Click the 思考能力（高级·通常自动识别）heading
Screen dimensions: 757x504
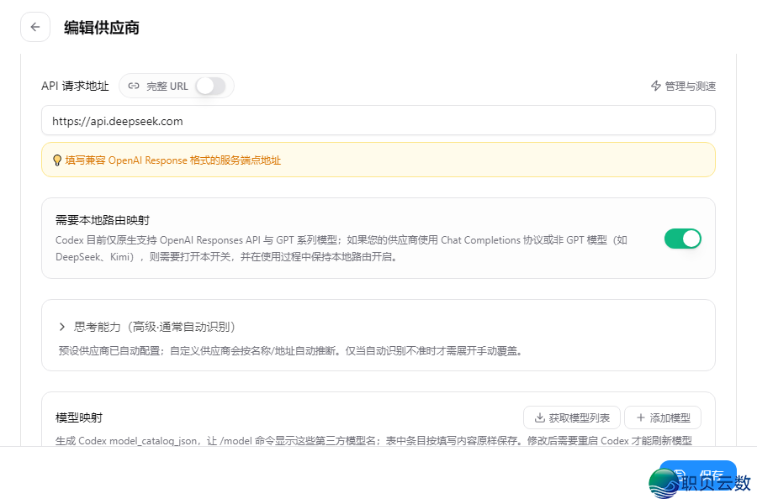pos(155,327)
